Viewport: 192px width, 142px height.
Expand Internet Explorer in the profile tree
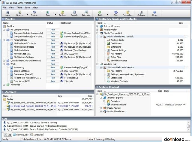point(97,26)
